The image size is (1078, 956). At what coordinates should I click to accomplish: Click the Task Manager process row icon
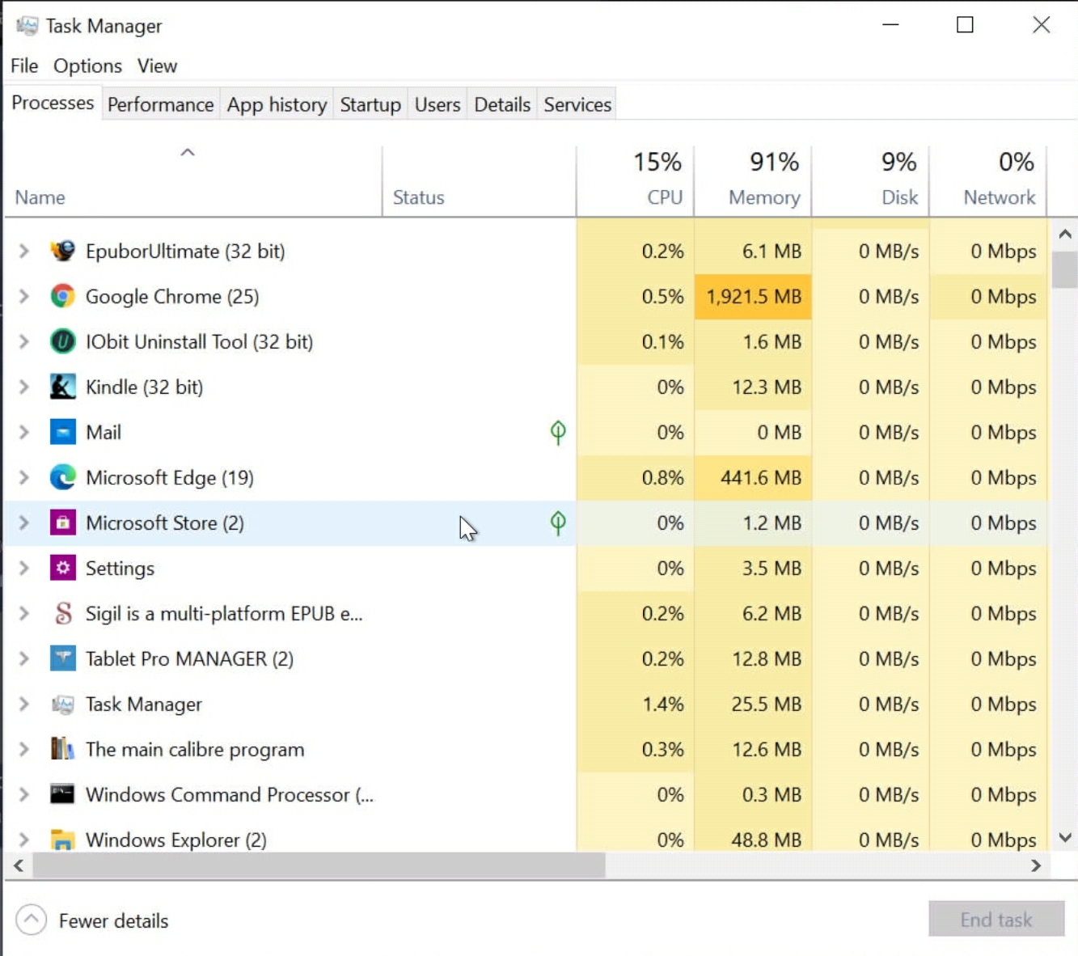tap(62, 704)
